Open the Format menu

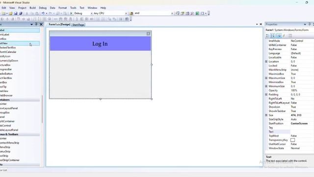point(63,8)
